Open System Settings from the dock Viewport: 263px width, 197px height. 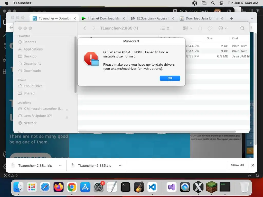(99, 187)
